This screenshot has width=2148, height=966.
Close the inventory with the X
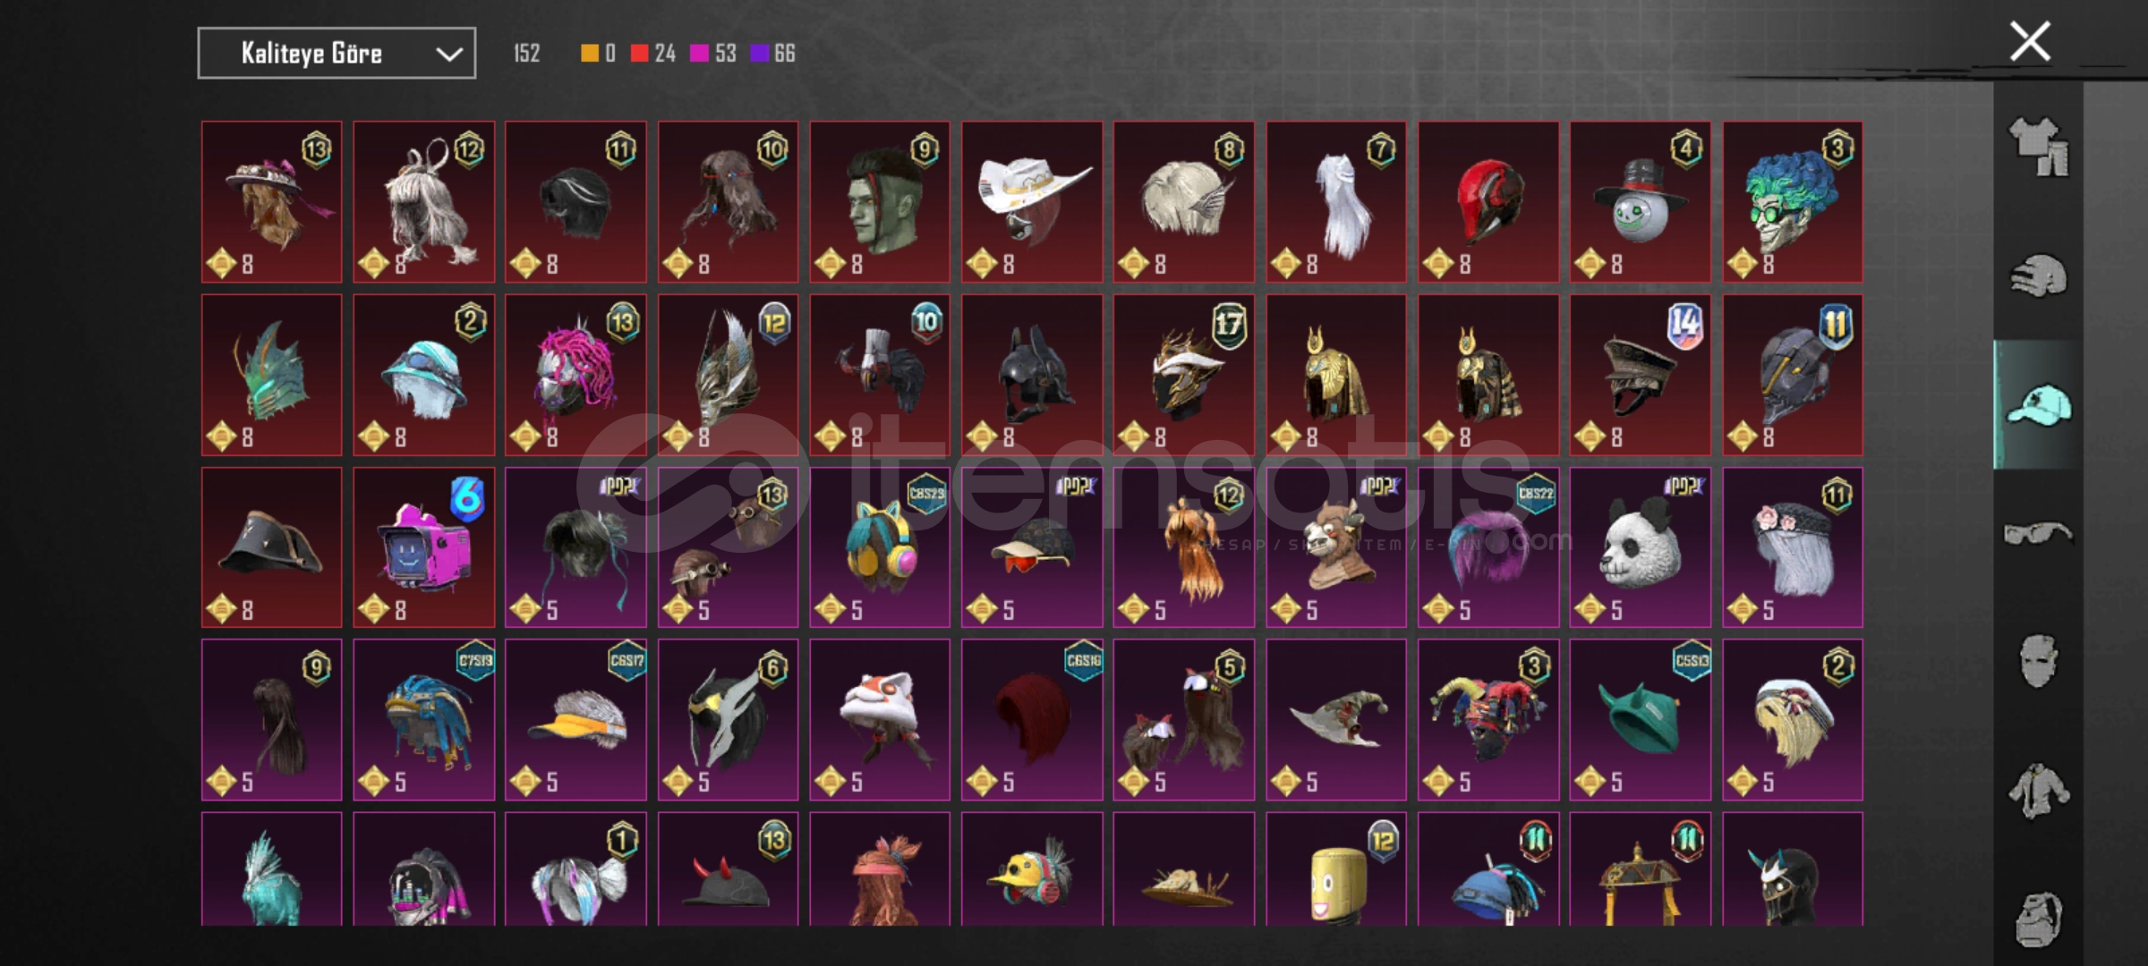(x=2030, y=42)
